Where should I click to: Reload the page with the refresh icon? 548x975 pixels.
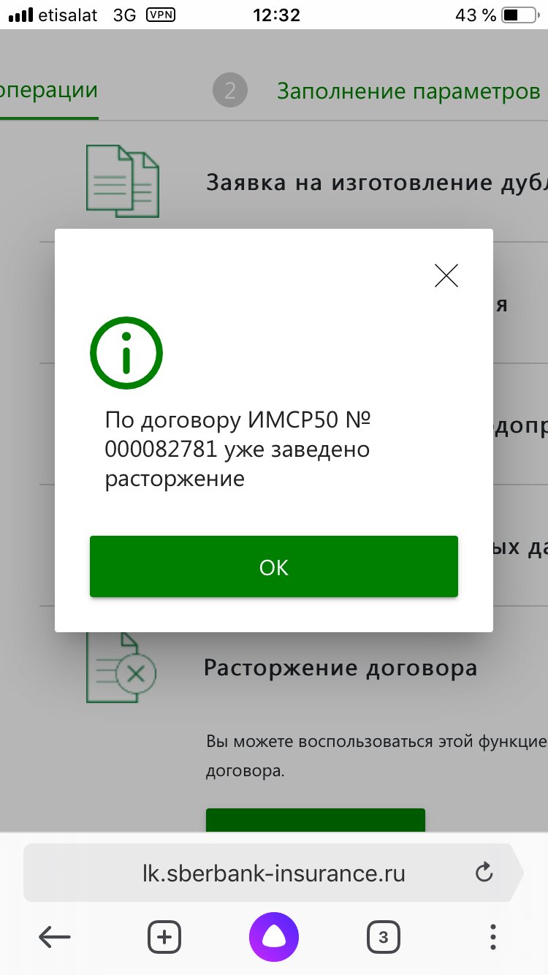tap(484, 872)
